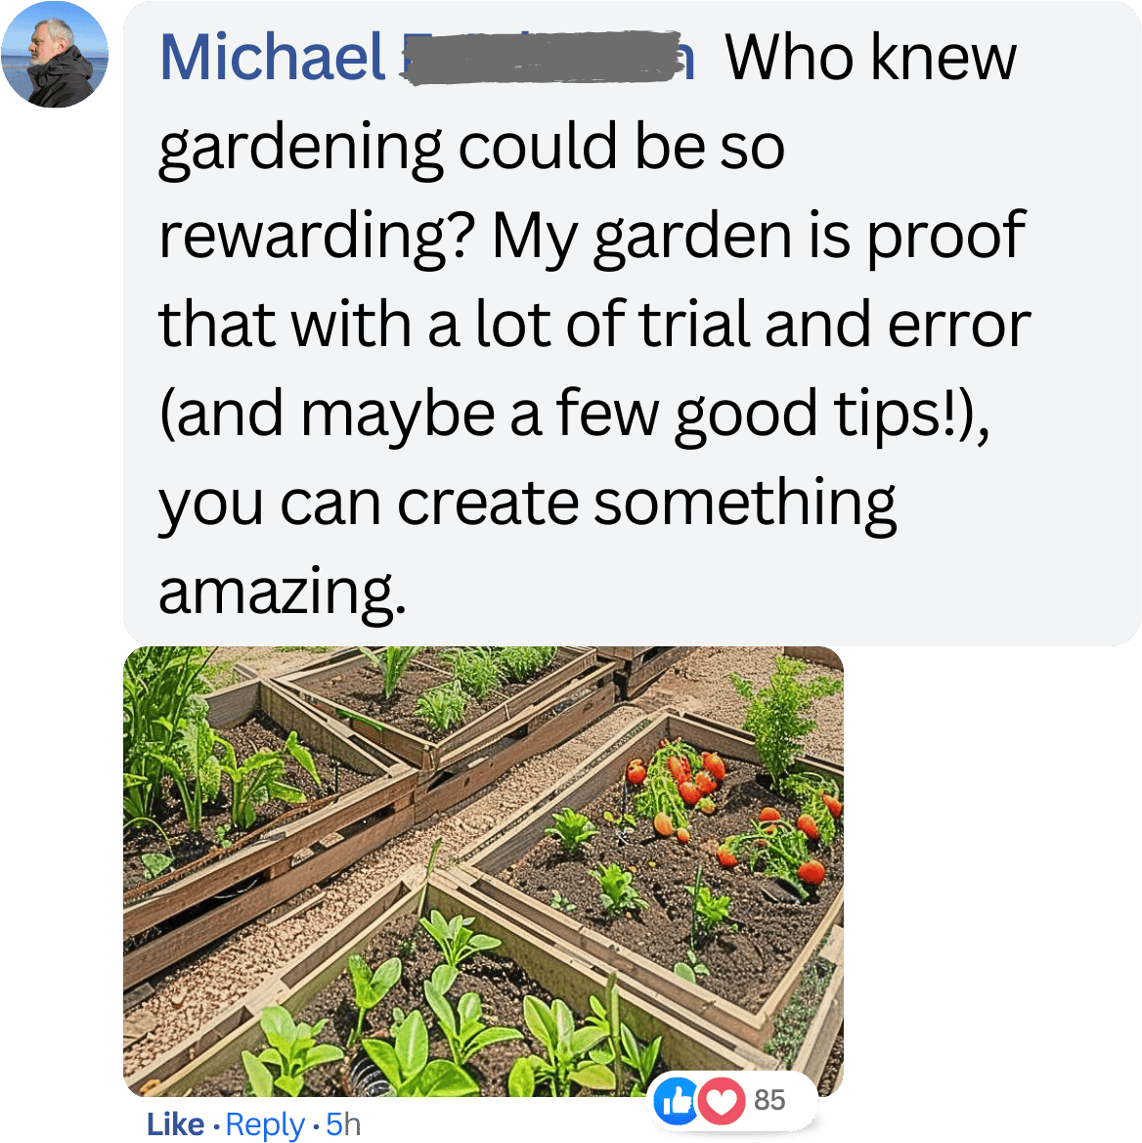Click "trial and error" in the comment
Screen dimensions: 1142x1143
tap(834, 325)
